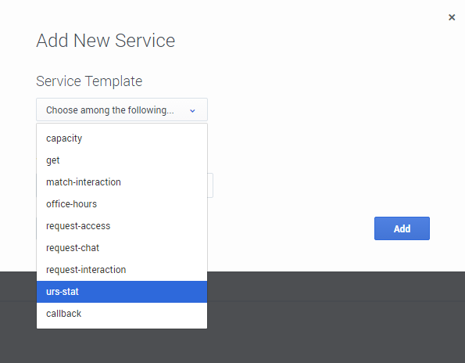Pick the request-interaction option
This screenshot has height=363, width=465.
coord(122,270)
